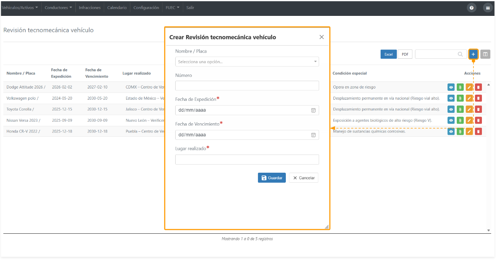The width and height of the screenshot is (497, 260).
Task: Open the Vehículos/Activos dropdown menu
Action: point(20,8)
